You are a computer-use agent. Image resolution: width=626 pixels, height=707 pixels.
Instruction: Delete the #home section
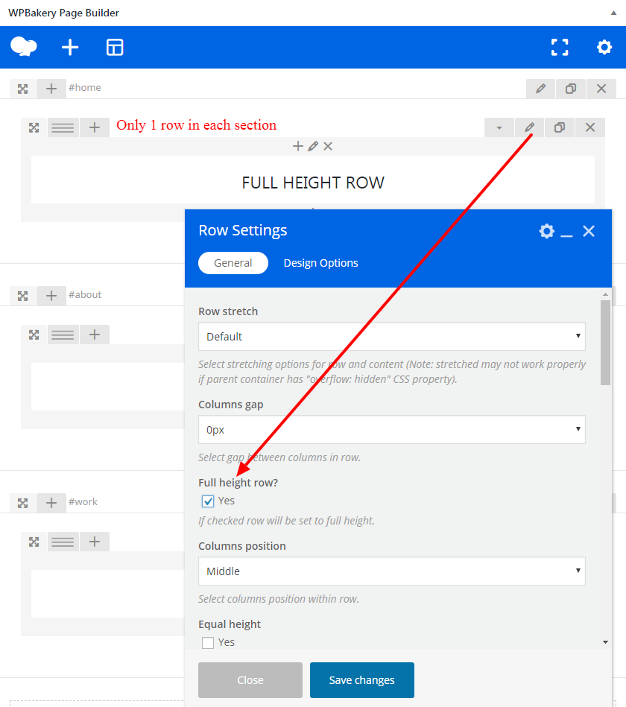601,89
